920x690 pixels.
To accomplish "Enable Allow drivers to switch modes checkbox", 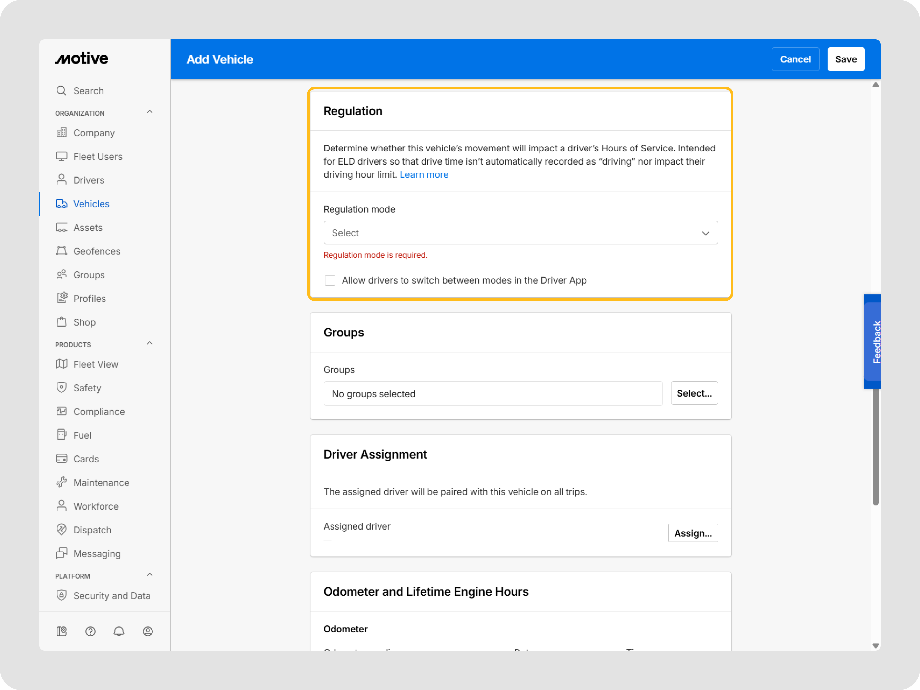I will (x=330, y=280).
